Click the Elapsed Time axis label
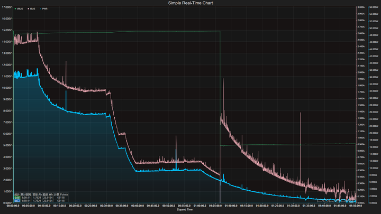Viewport: 381px width, 214px height. [x=185, y=210]
